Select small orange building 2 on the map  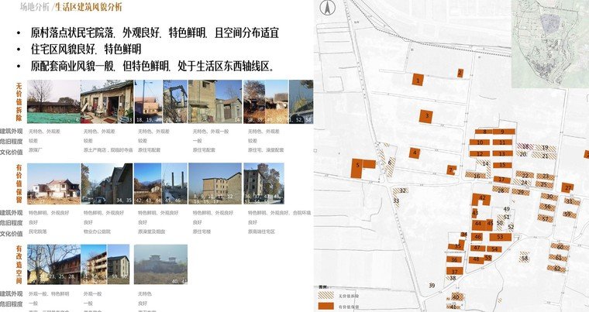[460, 74]
